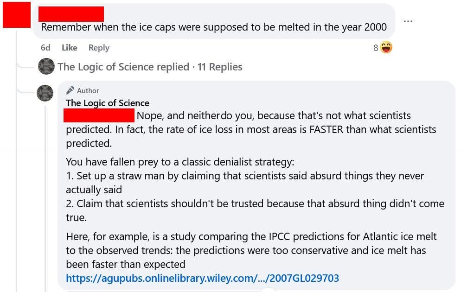The image size is (461, 292).
Task: View who reacted via the 8 count
Action: (x=376, y=48)
